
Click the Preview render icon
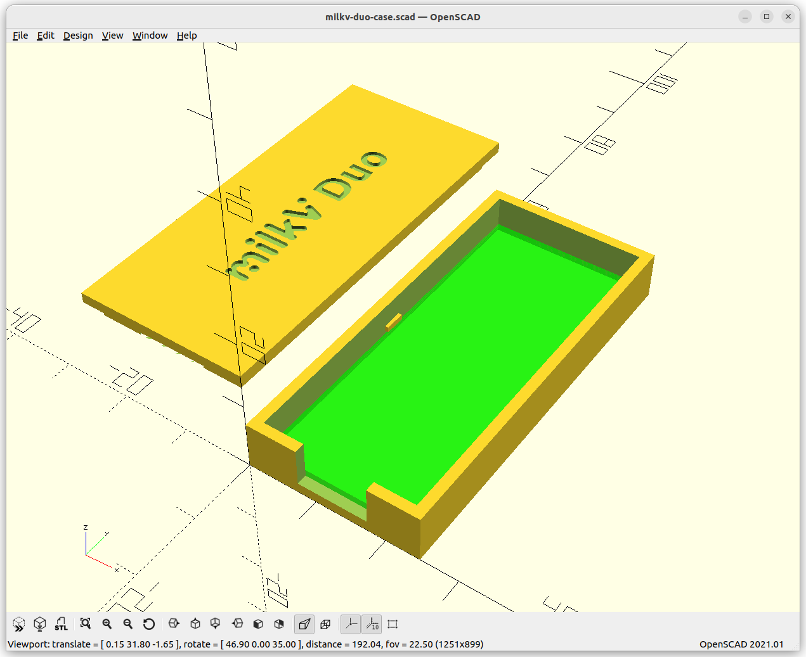point(19,624)
